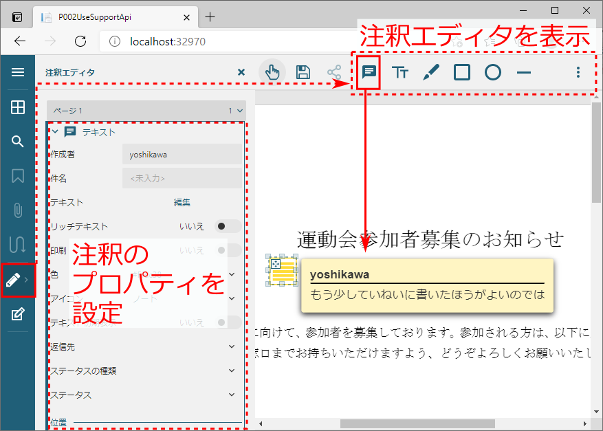Click the 位置 section label
Image resolution: width=603 pixels, height=431 pixels.
tap(59, 423)
